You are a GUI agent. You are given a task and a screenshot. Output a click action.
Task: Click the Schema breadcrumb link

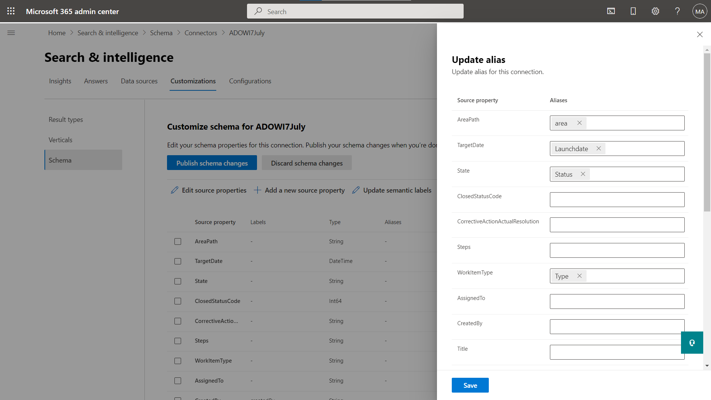[x=161, y=33]
